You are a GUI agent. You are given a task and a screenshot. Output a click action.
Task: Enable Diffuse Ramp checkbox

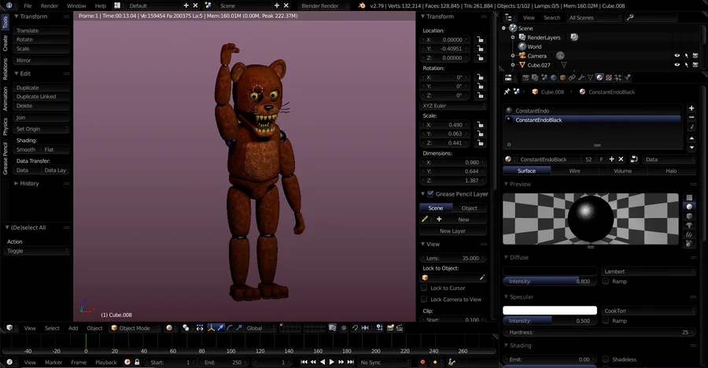coord(606,281)
